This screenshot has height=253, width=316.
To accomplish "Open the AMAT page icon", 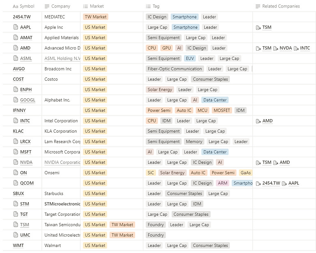I will click(16, 37).
